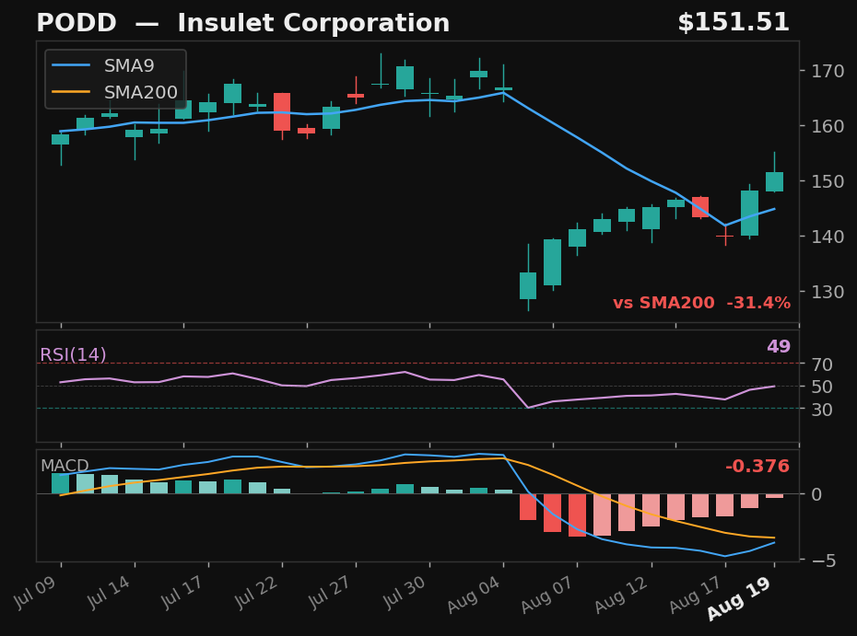Click the blue SMA9 legend line swatch

(71, 65)
